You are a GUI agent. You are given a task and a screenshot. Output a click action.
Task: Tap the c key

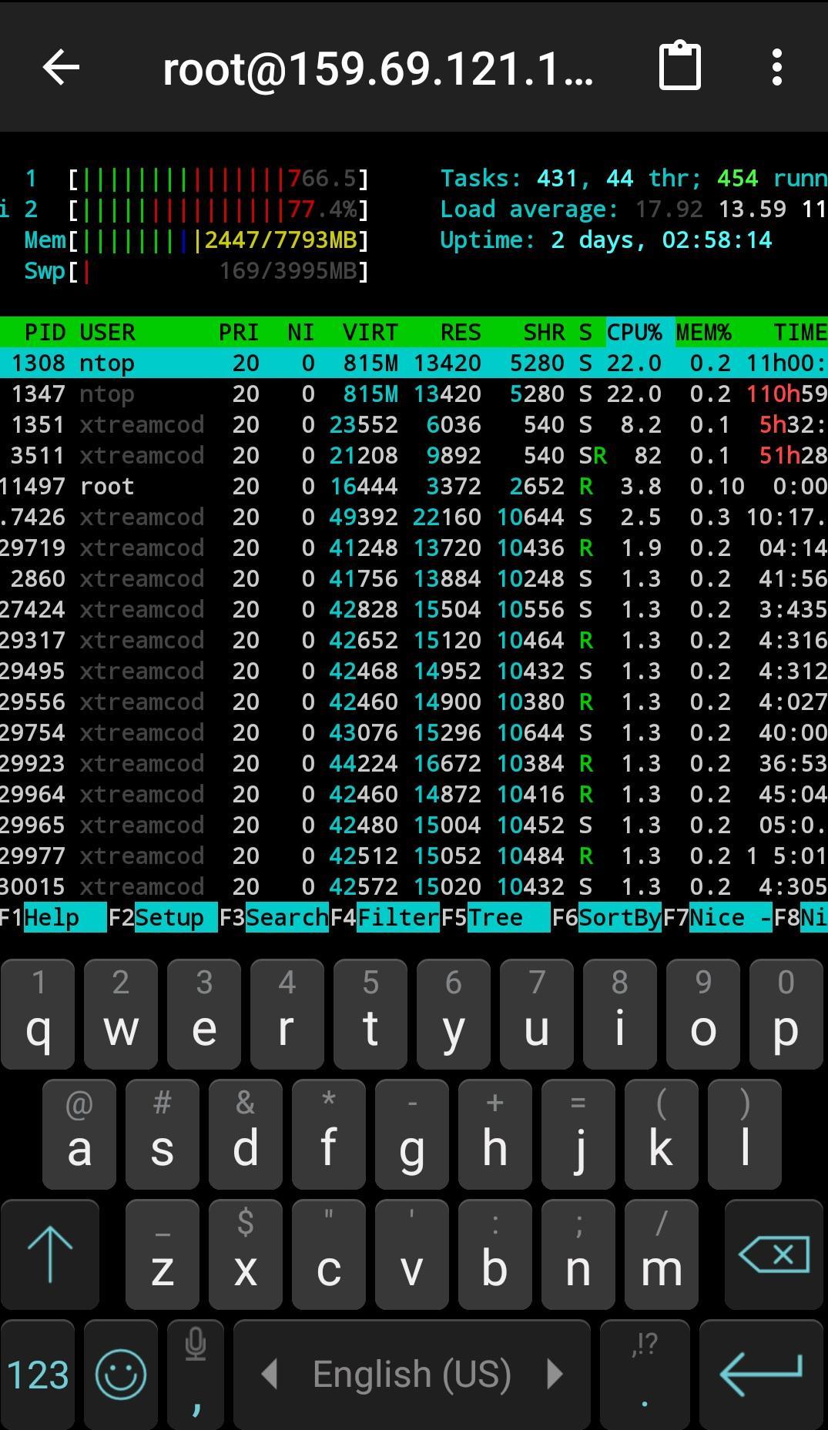(329, 1254)
